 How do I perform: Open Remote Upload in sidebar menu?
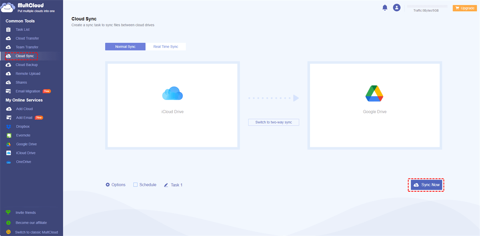pos(28,73)
